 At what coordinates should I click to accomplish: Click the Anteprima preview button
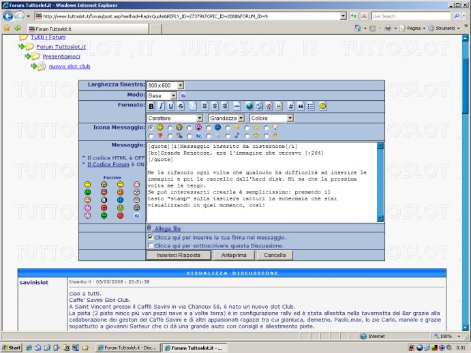tap(234, 255)
